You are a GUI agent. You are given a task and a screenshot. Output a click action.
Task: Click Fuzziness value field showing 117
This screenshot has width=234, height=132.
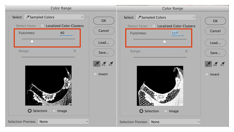pos(178,33)
